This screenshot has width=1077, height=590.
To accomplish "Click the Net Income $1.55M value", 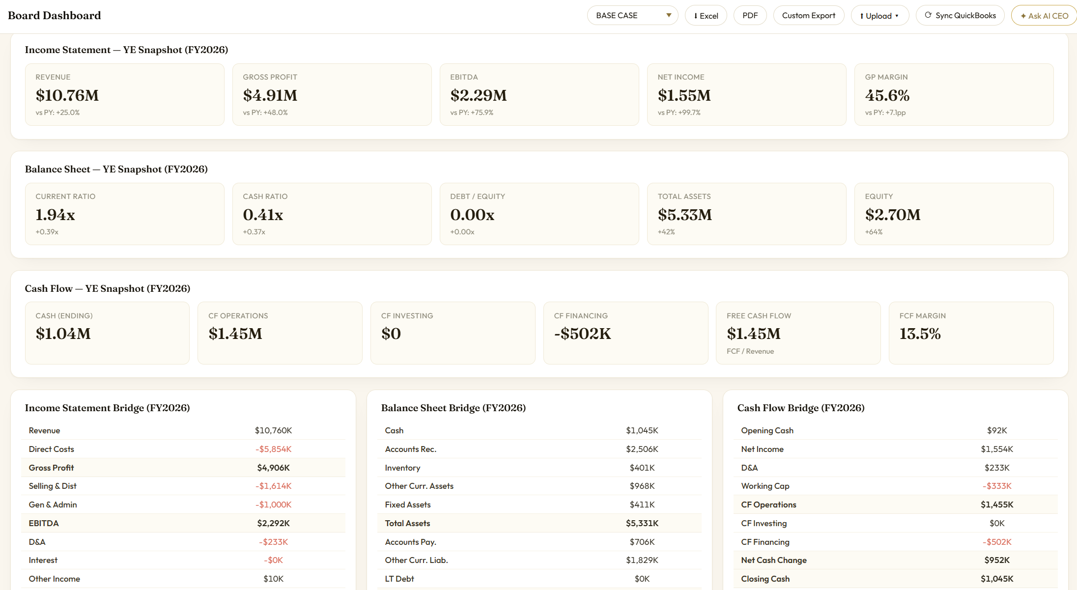I will 684,95.
